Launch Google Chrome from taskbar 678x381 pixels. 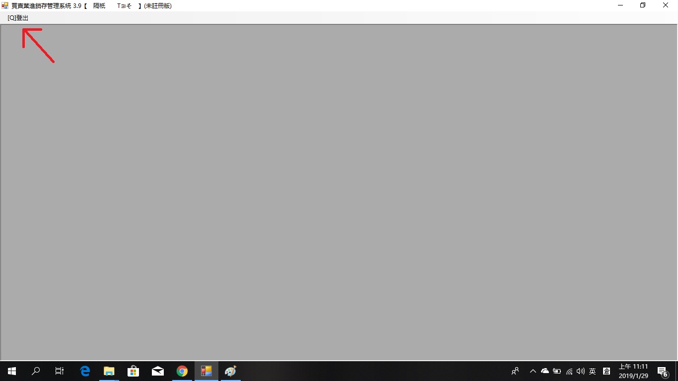[x=182, y=371]
